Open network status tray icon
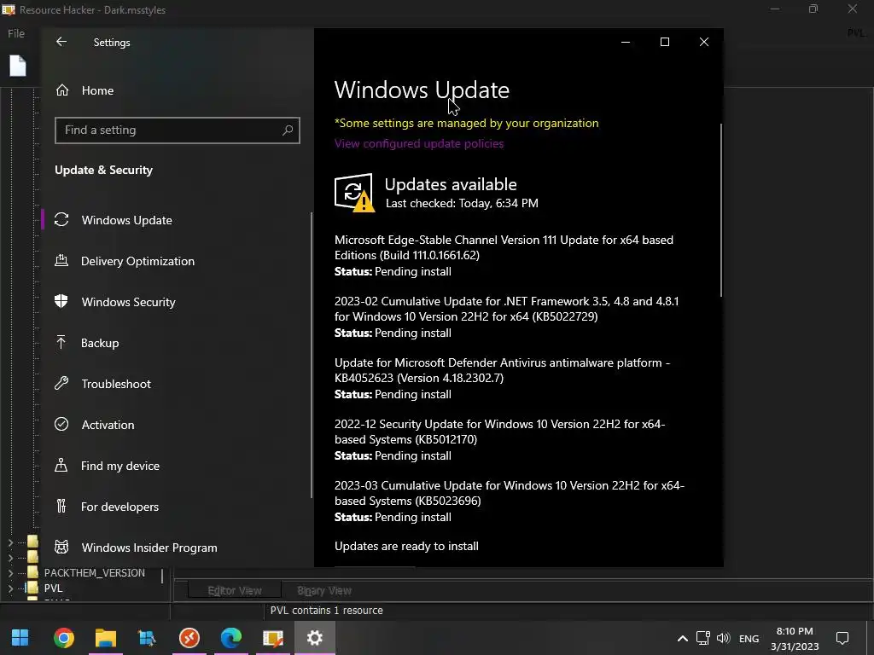 703,638
